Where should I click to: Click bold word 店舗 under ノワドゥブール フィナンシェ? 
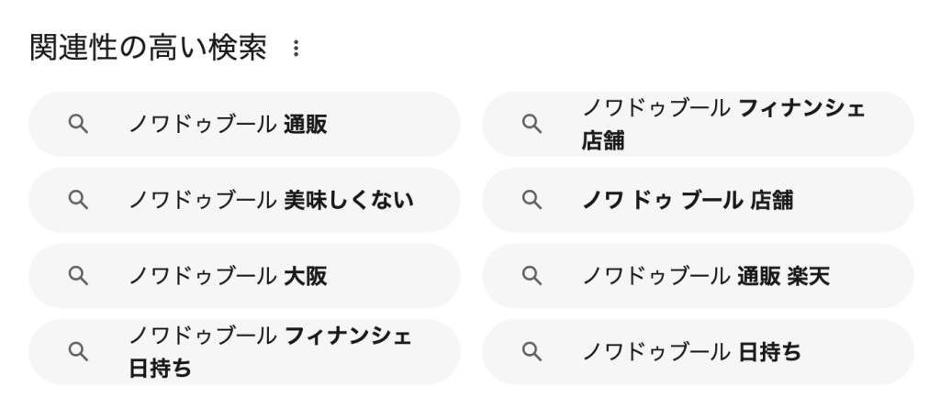605,143
